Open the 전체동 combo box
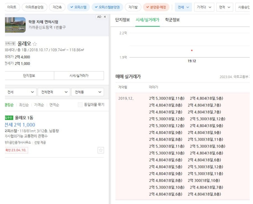 pos(87,92)
